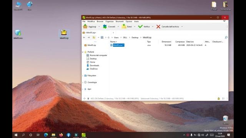Select Mini95.zip in the tree panel

[x=91, y=45]
